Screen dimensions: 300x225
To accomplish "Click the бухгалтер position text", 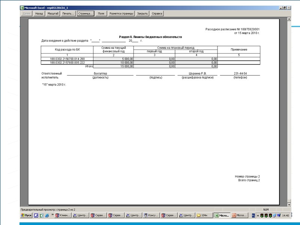I will pos(100,73).
